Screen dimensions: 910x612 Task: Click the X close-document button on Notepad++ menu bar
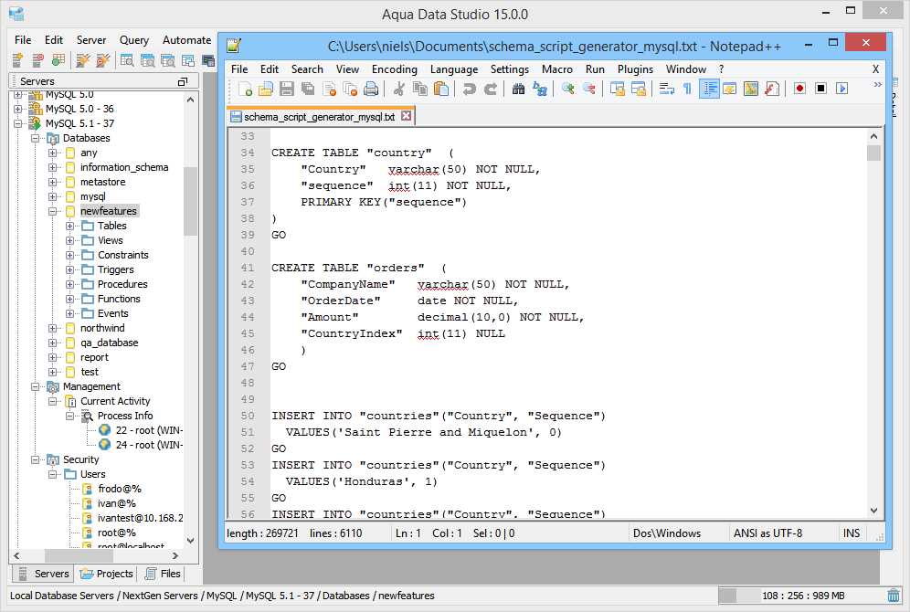876,69
